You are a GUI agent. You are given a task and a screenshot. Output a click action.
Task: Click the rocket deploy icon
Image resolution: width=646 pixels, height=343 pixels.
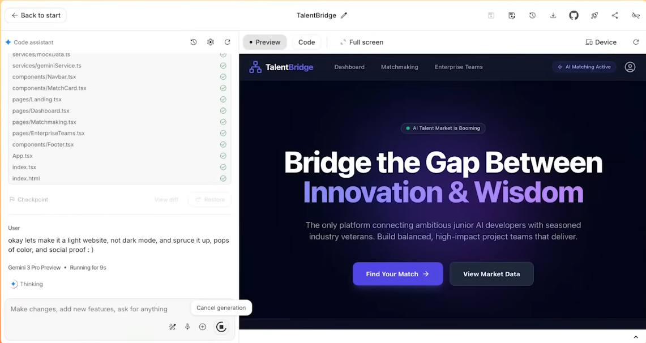[594, 15]
